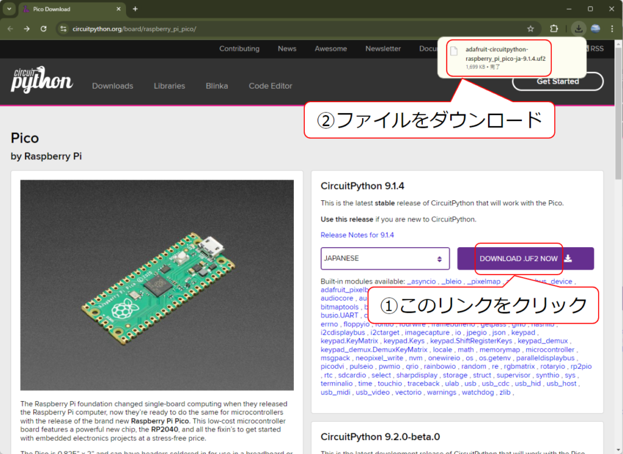Click the Raspberry Pi Pico board photo
The height and width of the screenshot is (454, 623).
[157, 285]
